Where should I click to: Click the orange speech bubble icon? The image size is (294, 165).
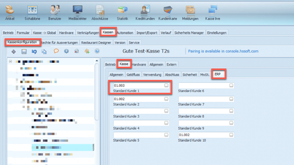(x=56, y=51)
